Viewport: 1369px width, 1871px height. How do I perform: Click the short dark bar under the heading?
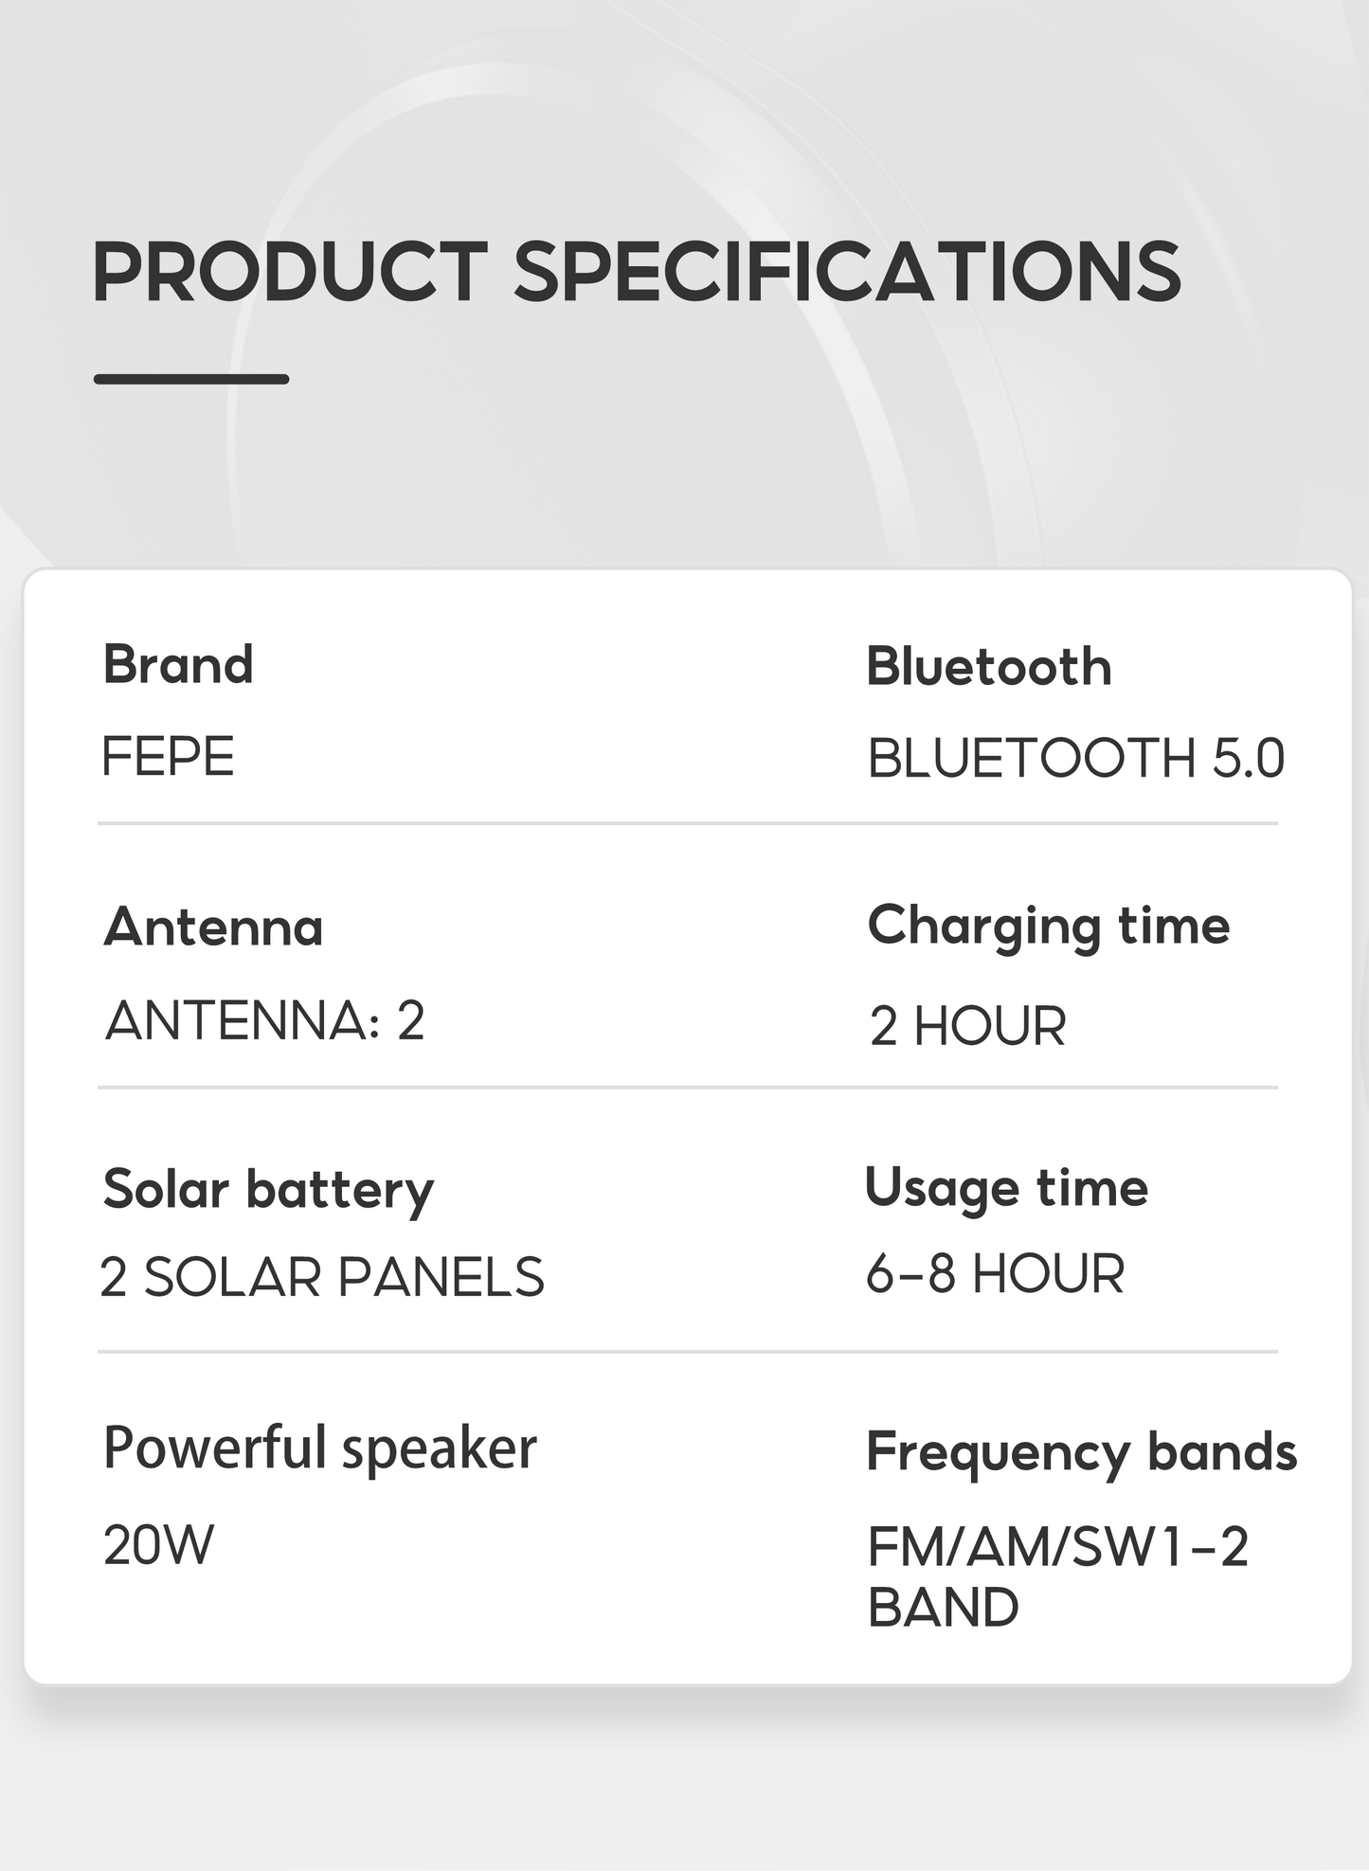tap(191, 379)
